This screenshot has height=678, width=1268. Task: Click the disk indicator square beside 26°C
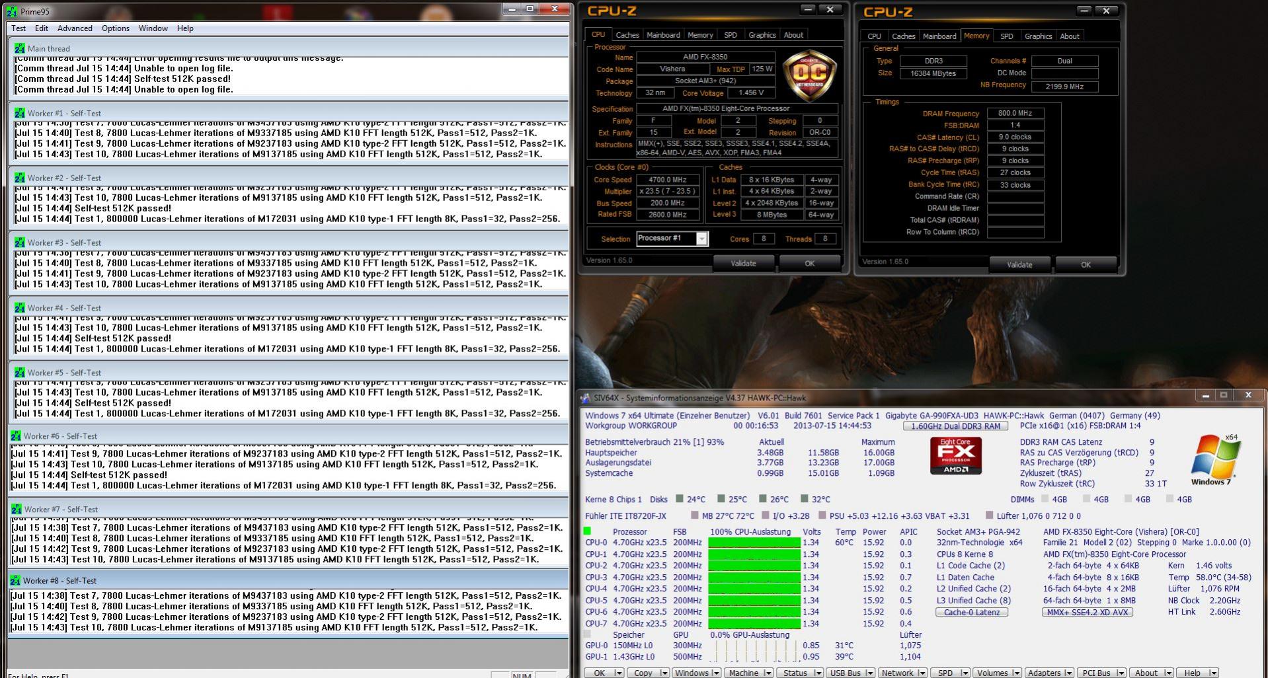tap(763, 499)
